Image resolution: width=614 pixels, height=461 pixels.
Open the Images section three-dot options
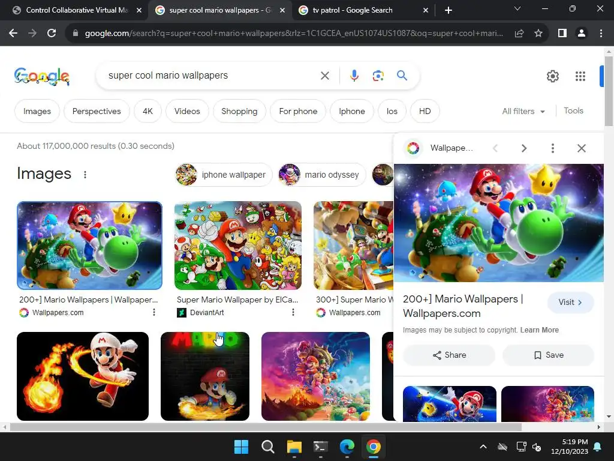point(85,175)
